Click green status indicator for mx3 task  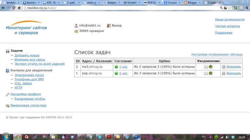pos(116,67)
